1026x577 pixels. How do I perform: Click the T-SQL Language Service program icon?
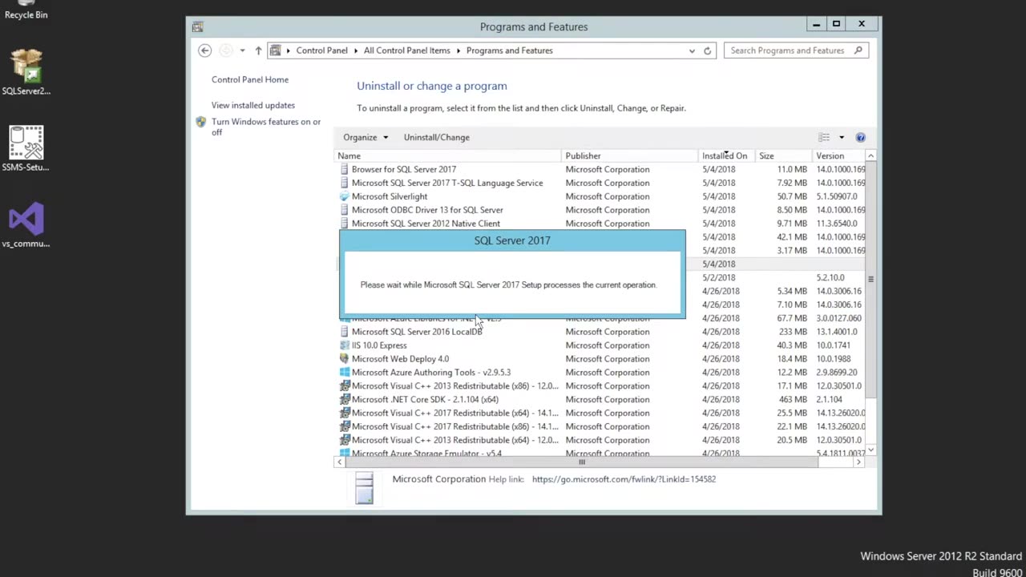(344, 183)
